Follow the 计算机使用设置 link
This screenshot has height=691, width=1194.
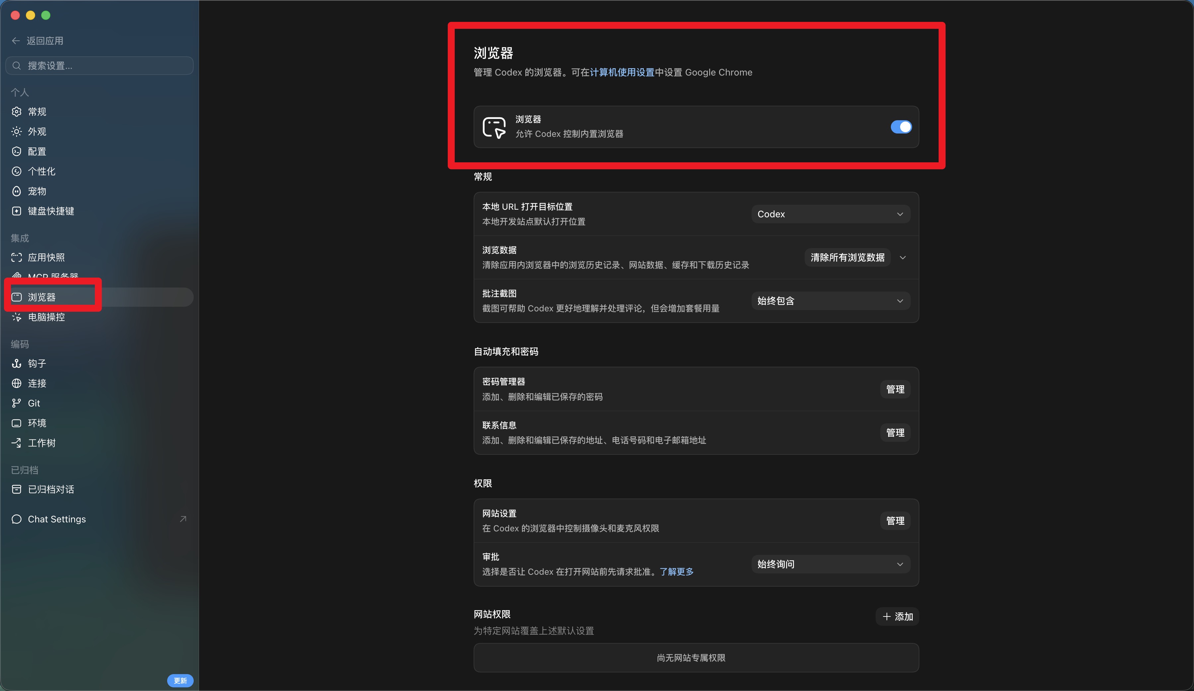pyautogui.click(x=622, y=73)
